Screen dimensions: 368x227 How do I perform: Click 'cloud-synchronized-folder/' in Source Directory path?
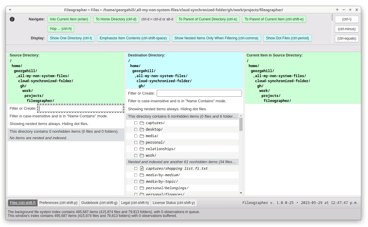coord(46,81)
